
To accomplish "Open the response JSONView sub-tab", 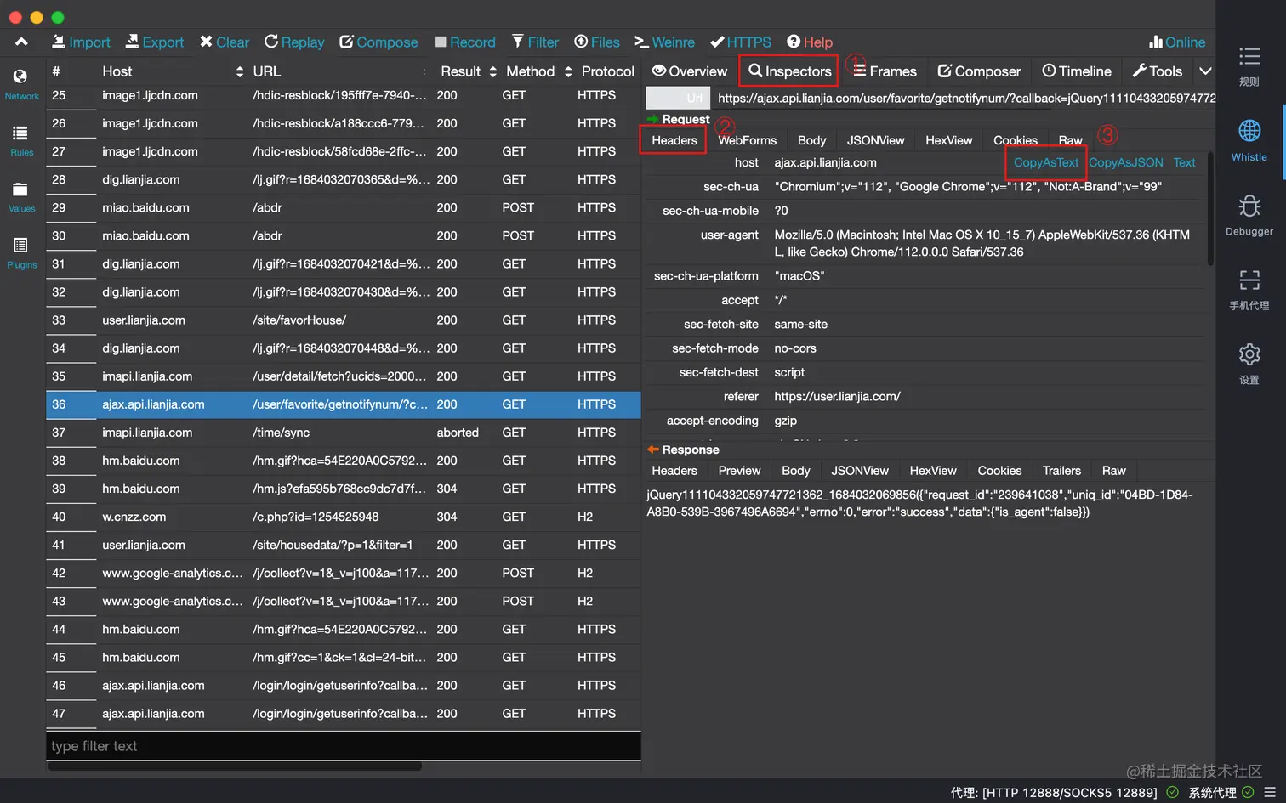I will tap(859, 471).
